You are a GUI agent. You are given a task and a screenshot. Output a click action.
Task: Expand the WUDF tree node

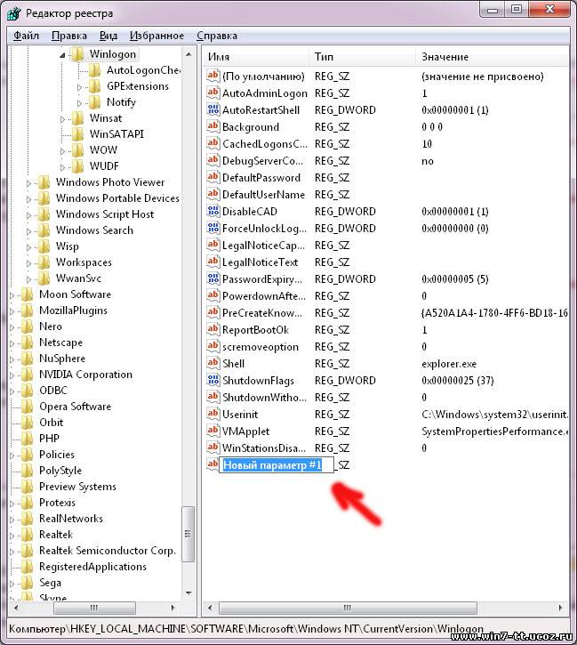(62, 167)
